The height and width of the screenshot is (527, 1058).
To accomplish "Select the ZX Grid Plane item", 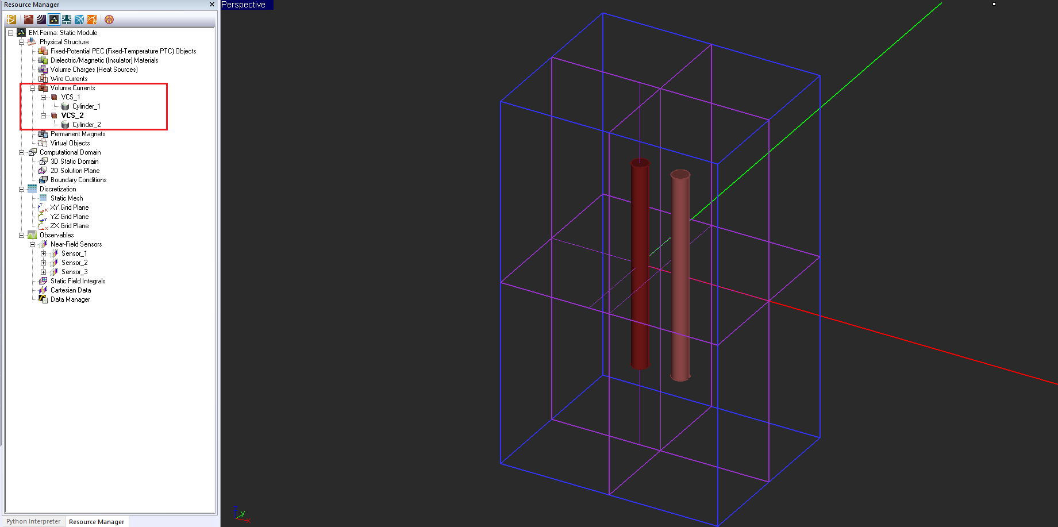I will 70,226.
